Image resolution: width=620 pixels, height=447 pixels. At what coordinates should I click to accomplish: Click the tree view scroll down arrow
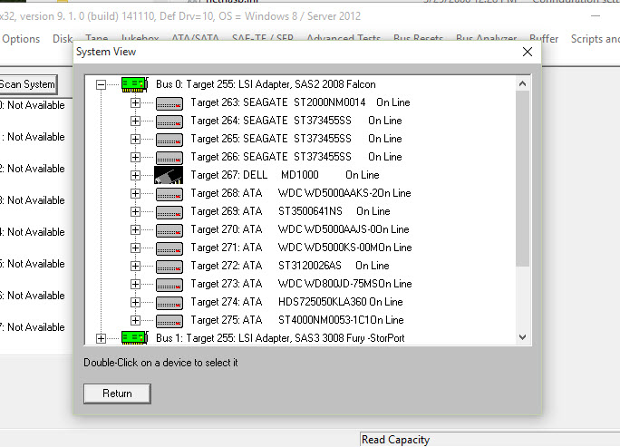(522, 337)
